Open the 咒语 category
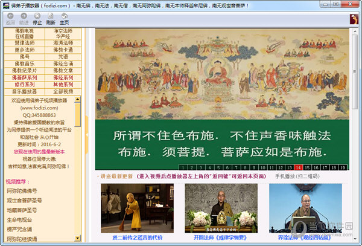This screenshot has height=246, width=362. pos(63,57)
